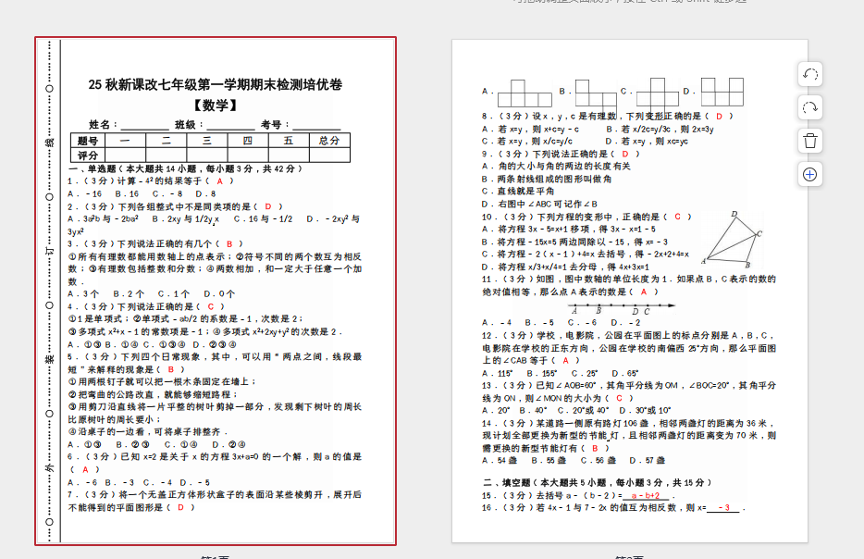Click the label below the second page
The image size is (864, 559).
click(x=629, y=556)
